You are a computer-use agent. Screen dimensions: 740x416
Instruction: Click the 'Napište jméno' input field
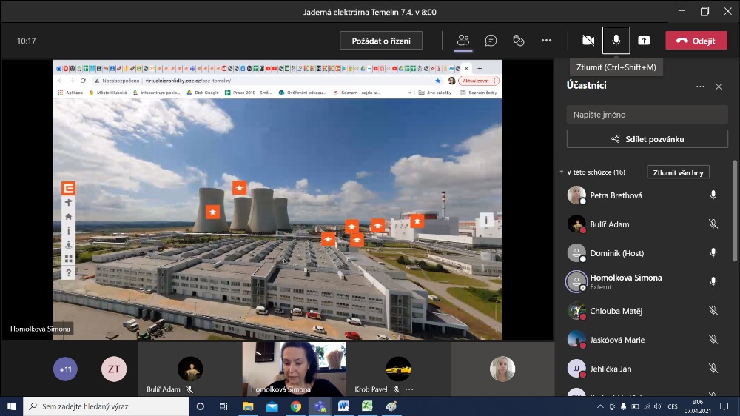coord(647,115)
